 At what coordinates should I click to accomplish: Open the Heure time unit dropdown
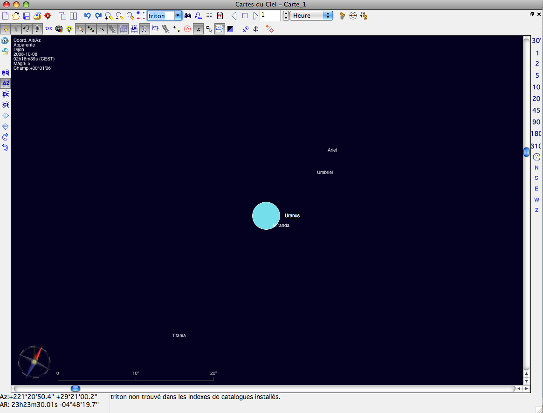pos(311,16)
